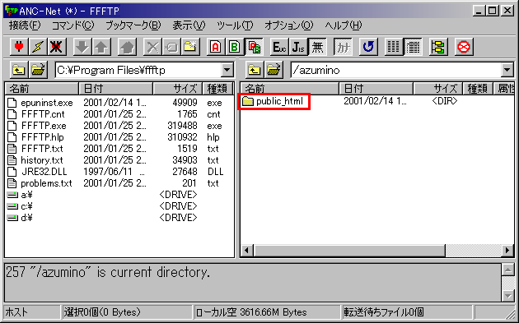
Task: Select JIS kanji code icon
Action: 298,47
